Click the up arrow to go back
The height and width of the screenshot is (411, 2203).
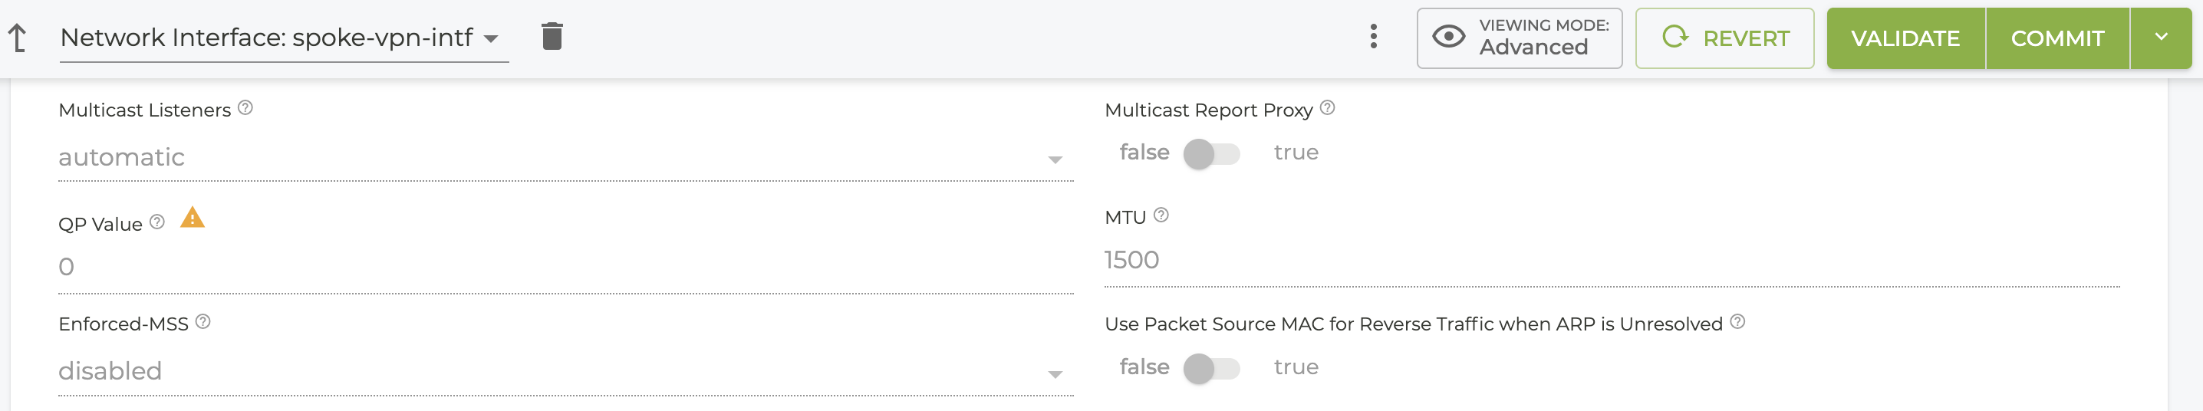coord(17,38)
